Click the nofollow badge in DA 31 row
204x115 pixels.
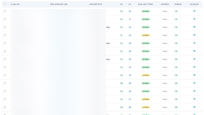pyautogui.click(x=146, y=35)
